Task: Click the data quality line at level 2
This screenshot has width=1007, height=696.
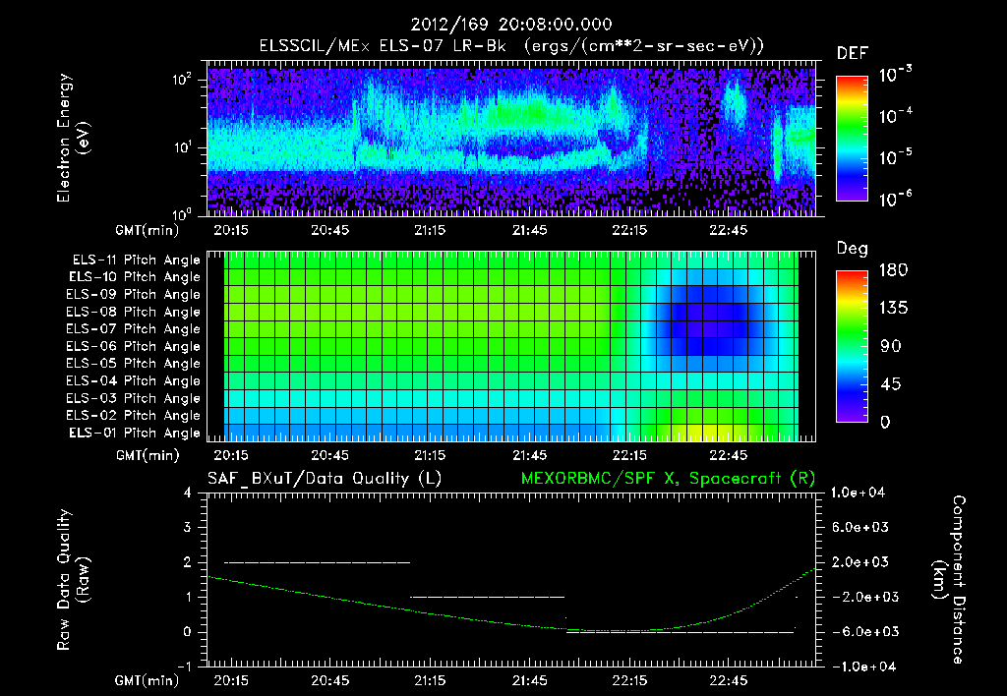Action: coord(318,562)
